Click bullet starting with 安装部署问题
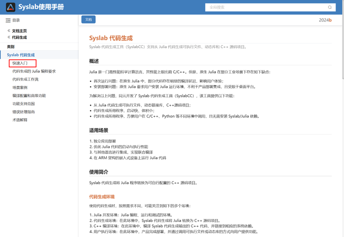 coord(175,87)
